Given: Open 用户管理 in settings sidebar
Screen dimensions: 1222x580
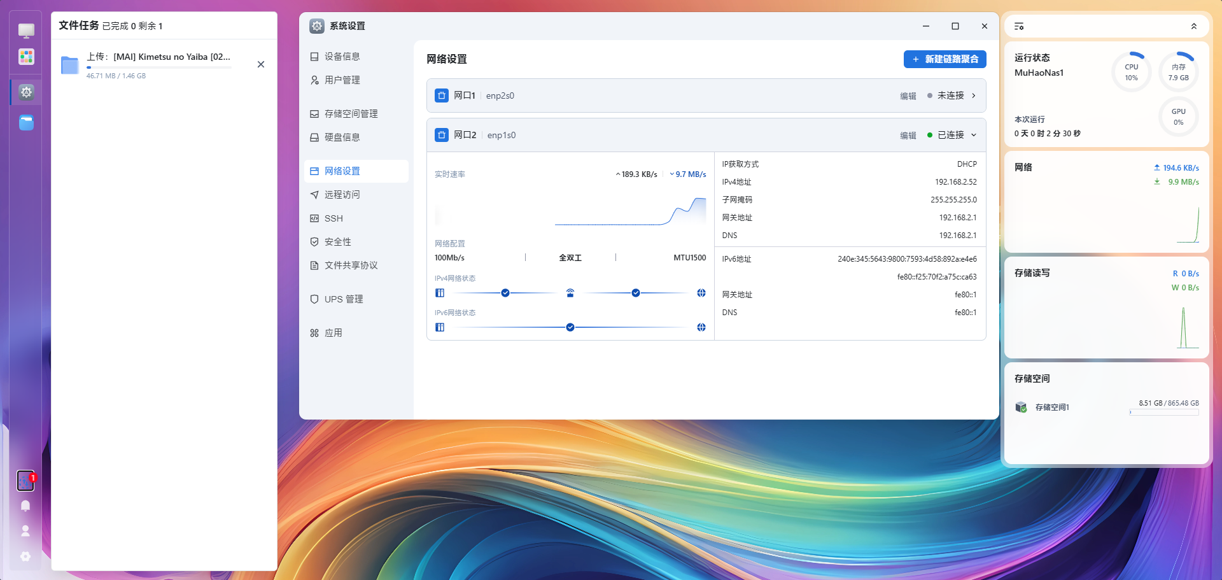Looking at the screenshot, I should click(x=356, y=80).
